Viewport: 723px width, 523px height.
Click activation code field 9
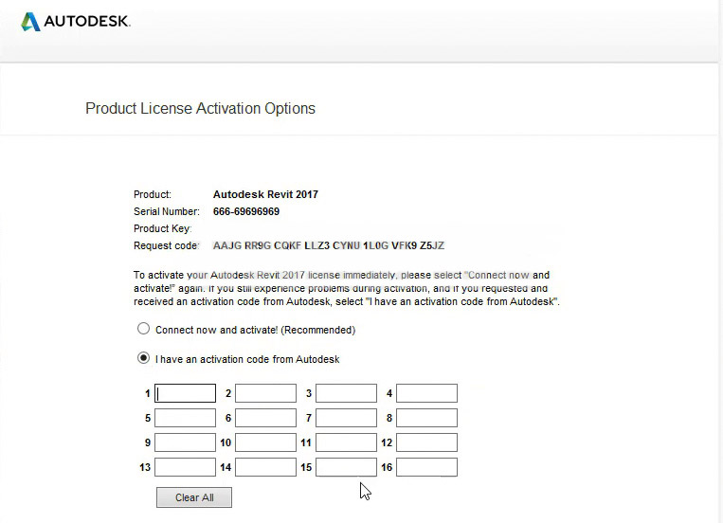tap(185, 442)
